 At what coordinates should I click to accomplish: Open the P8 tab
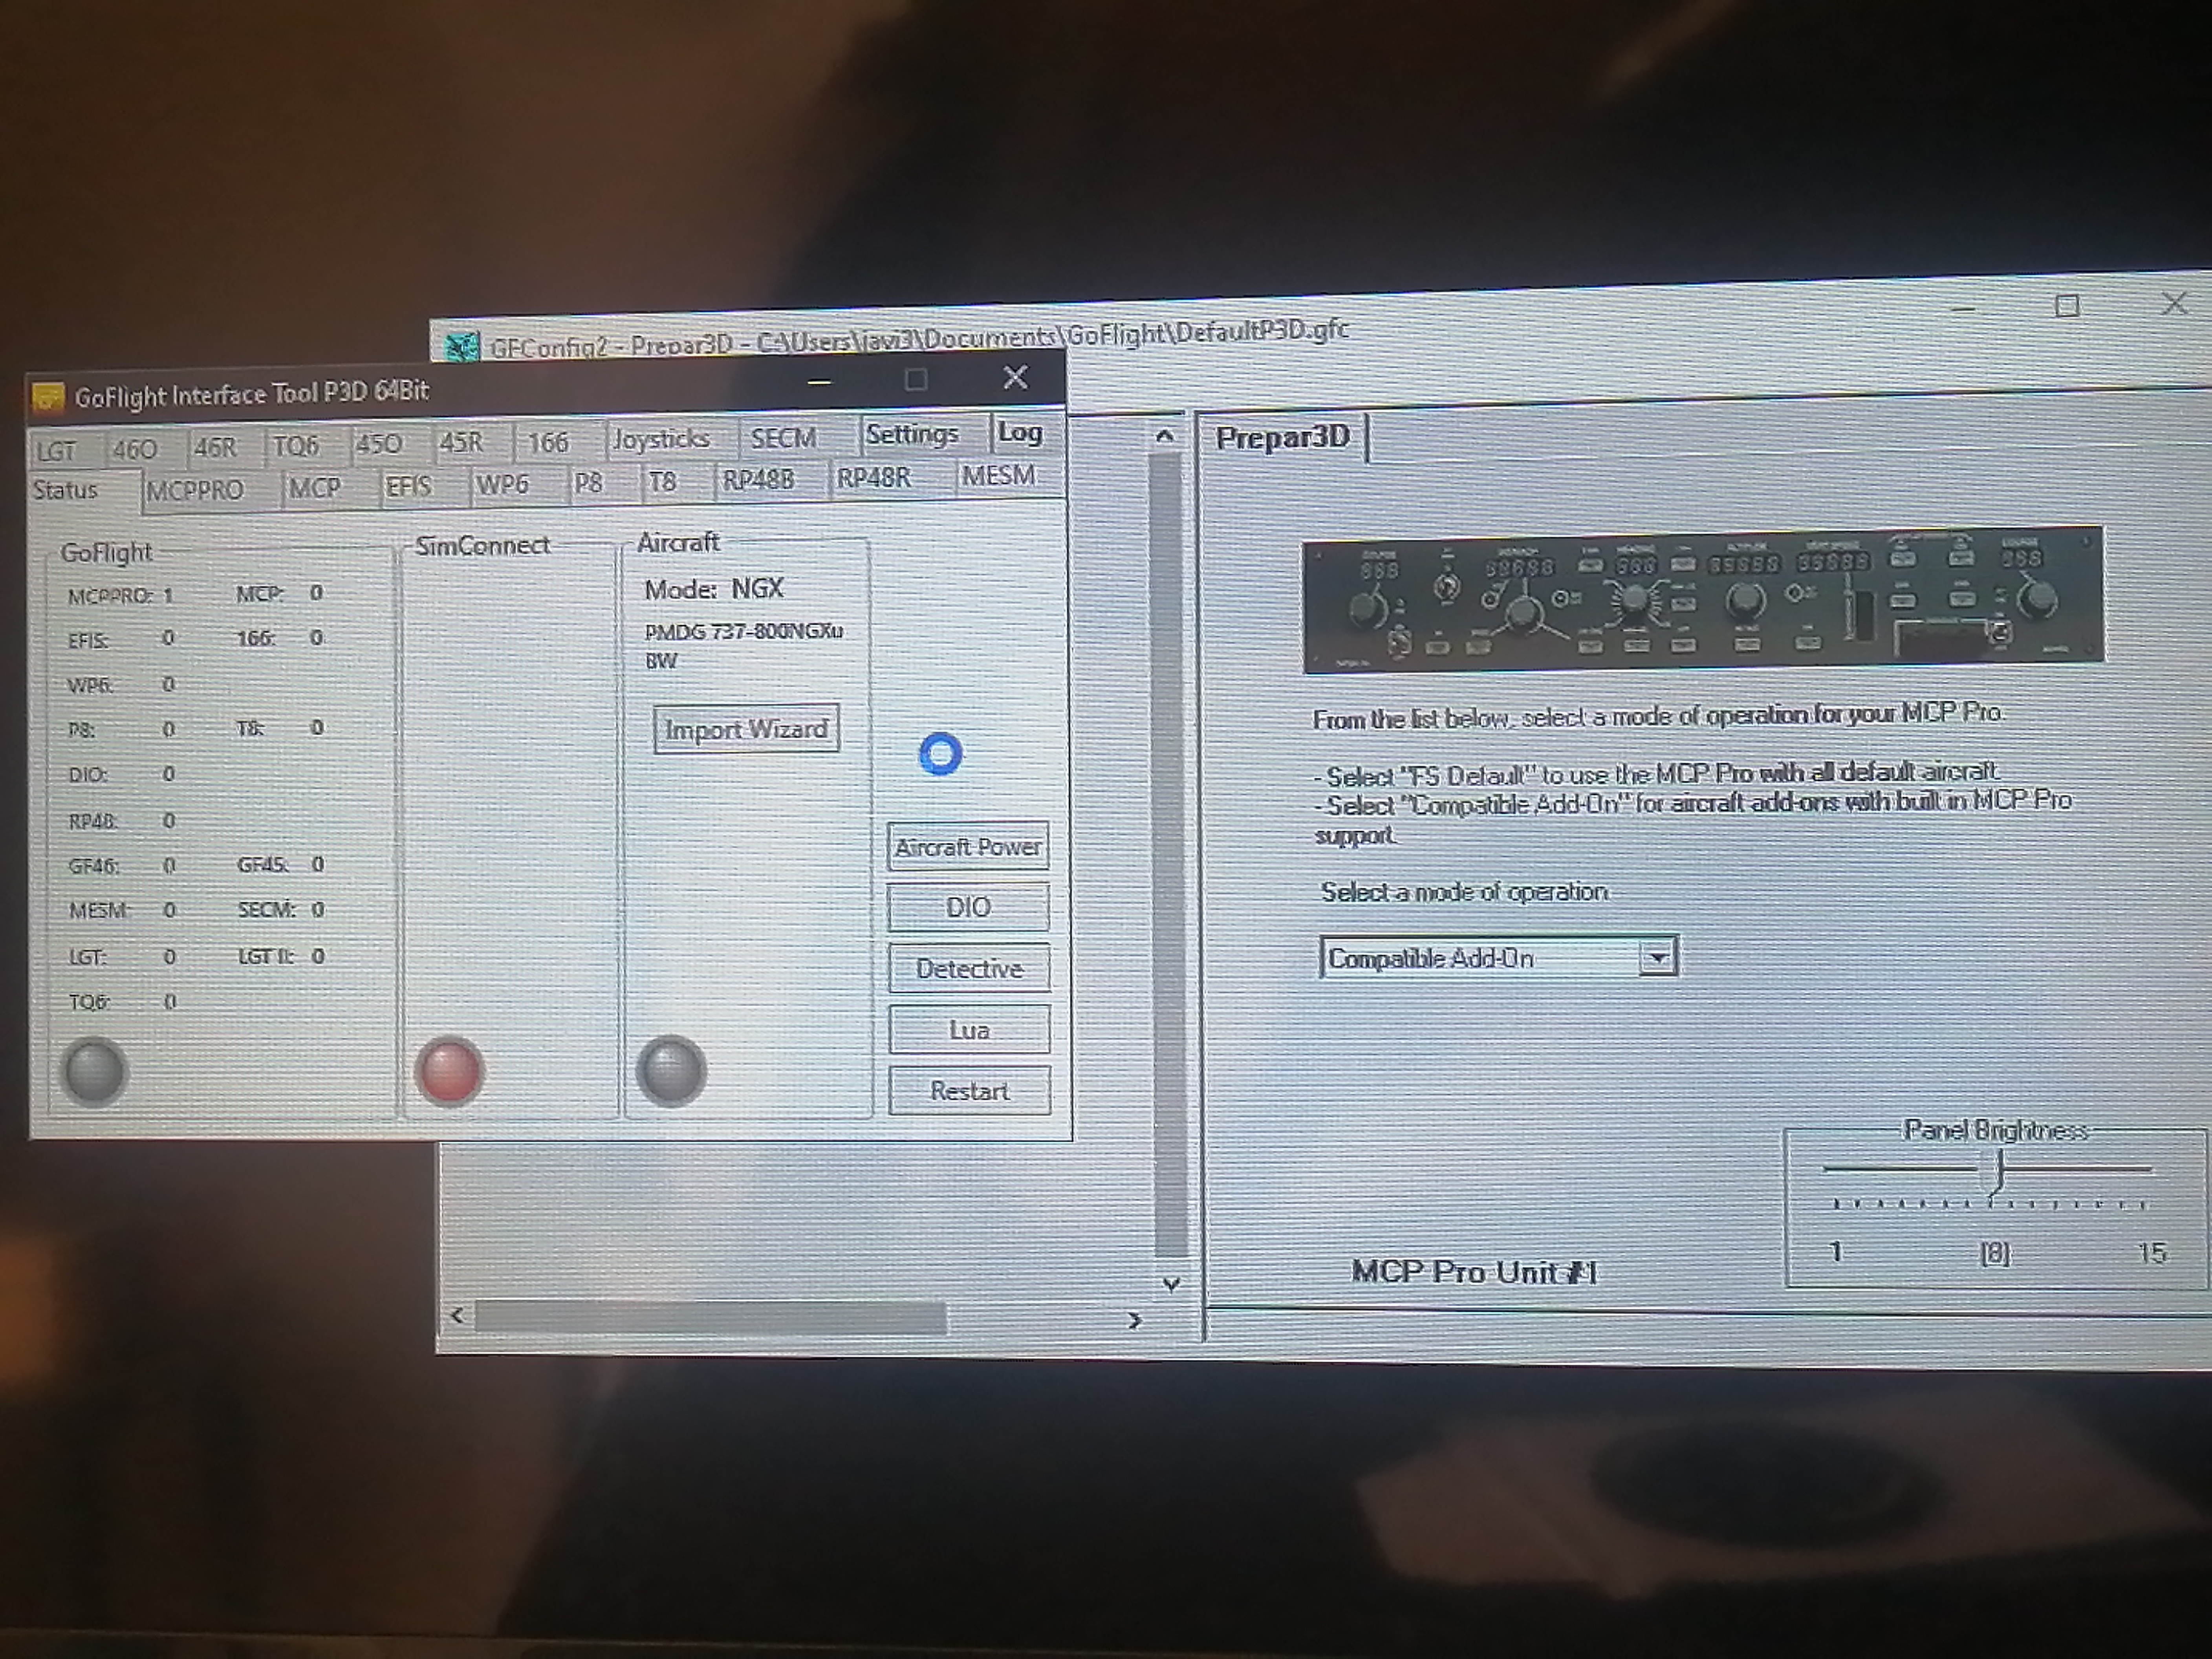pyautogui.click(x=589, y=483)
